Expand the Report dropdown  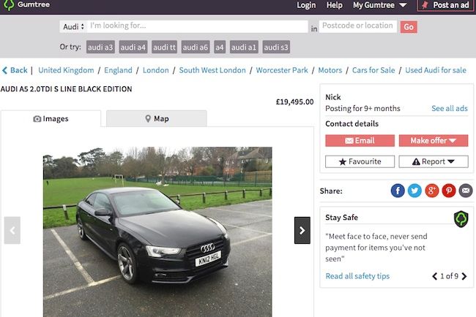(433, 161)
